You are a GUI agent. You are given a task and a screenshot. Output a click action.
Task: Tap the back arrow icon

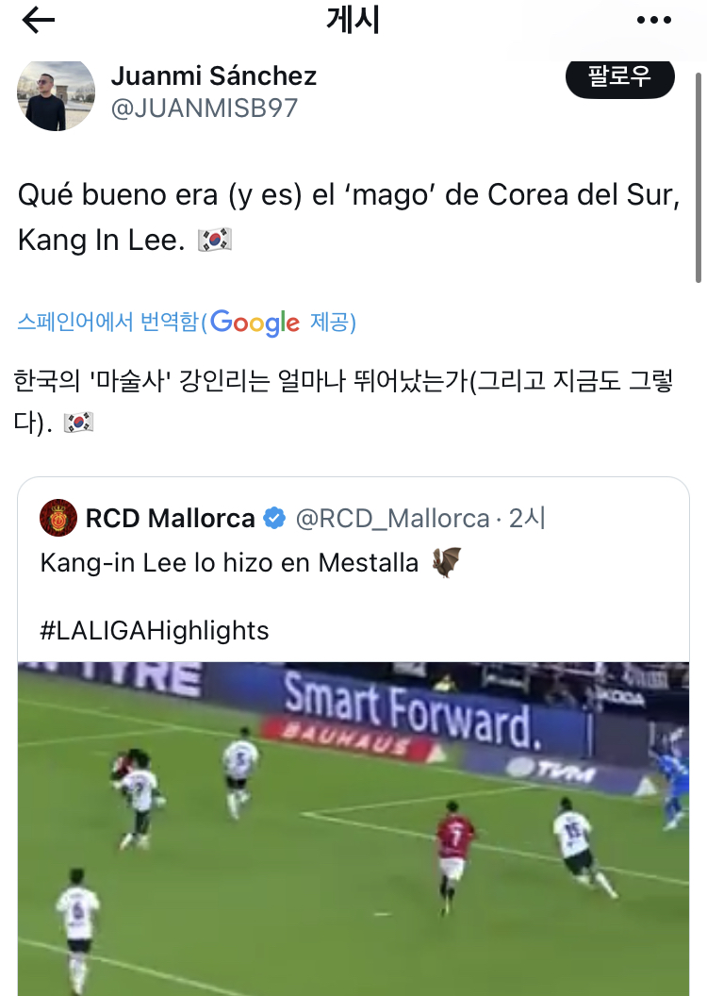tap(38, 21)
